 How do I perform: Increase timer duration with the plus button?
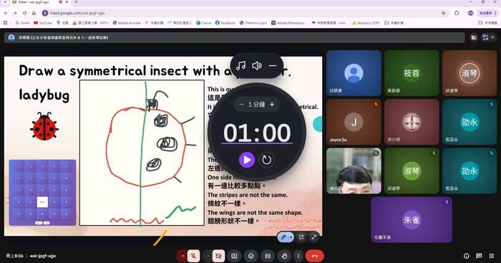[x=272, y=105]
